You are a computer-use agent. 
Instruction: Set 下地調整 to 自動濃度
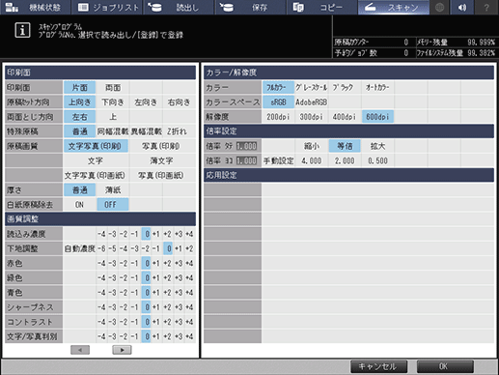80,248
